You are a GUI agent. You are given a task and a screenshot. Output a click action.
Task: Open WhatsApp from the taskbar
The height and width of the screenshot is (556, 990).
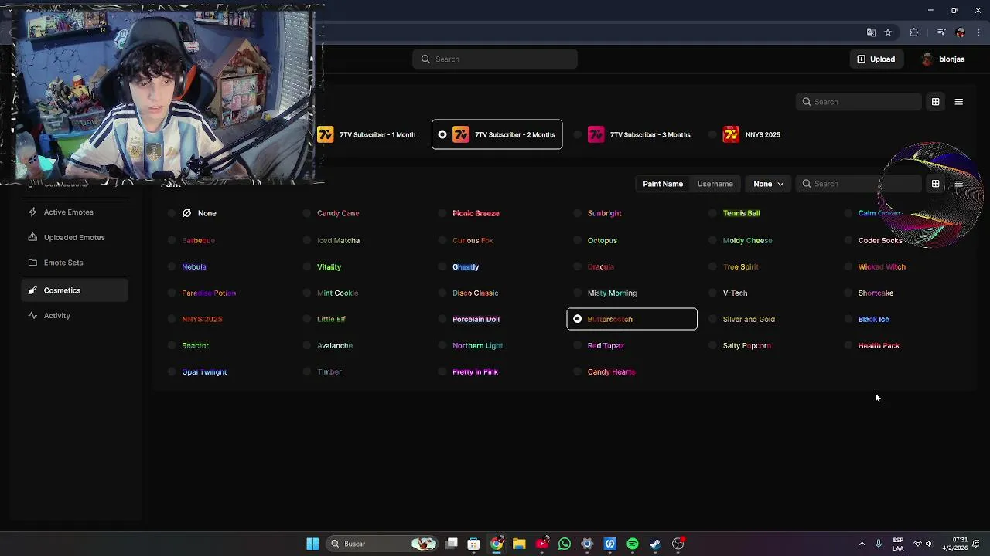click(565, 544)
